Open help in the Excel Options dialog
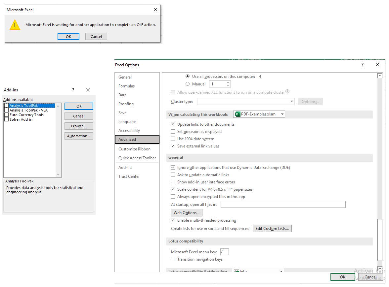The height and width of the screenshot is (287, 389). click(362, 65)
